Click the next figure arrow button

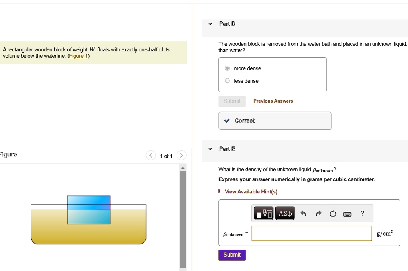[x=181, y=155]
